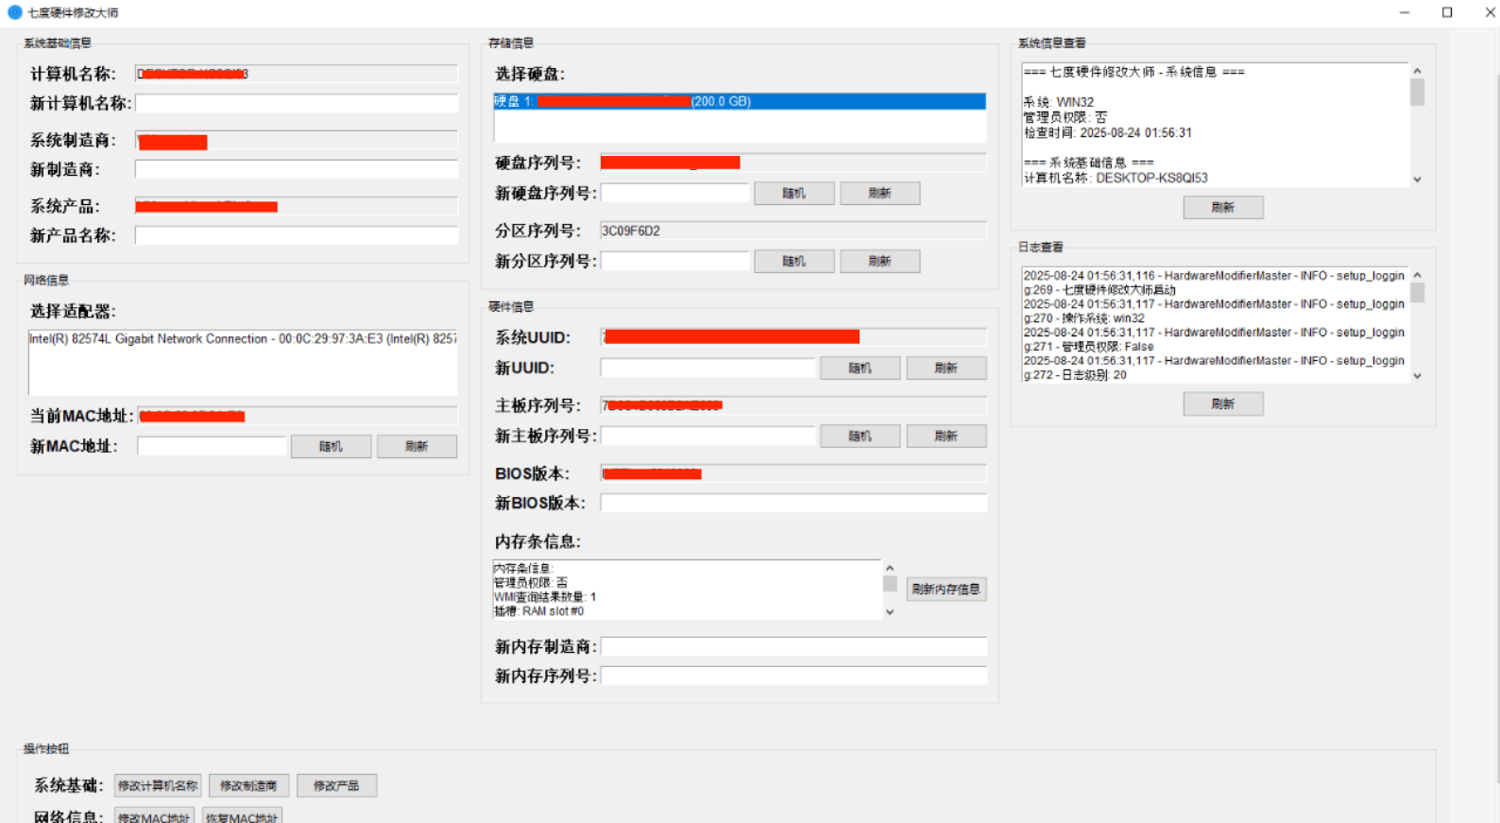Click 'WMI查询结果数量: 1' in memory info
The width and height of the screenshot is (1500, 823).
545,597
